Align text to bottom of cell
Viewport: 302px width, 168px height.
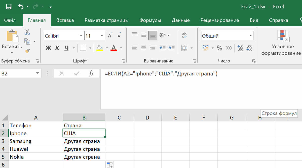[153, 35]
